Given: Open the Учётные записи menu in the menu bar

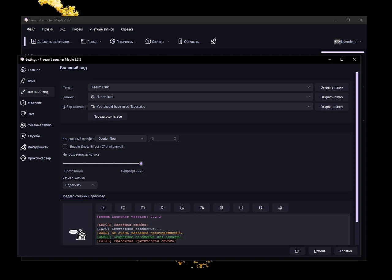Looking at the screenshot, I should [x=102, y=29].
